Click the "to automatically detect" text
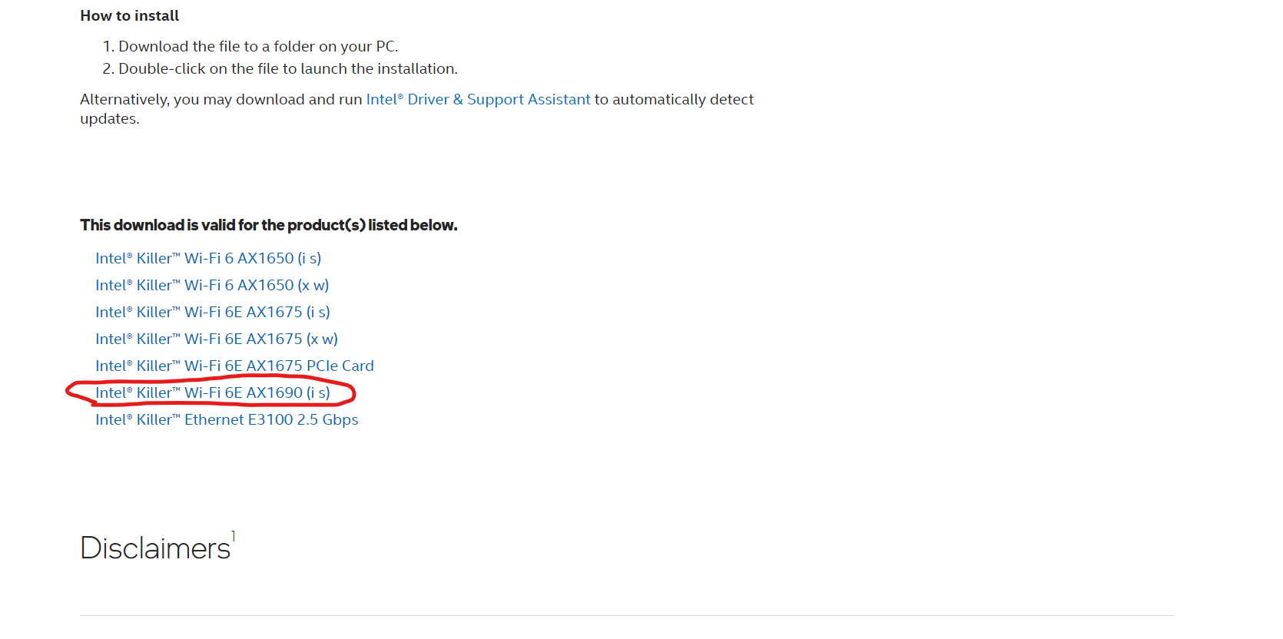The width and height of the screenshot is (1283, 639). coord(674,100)
